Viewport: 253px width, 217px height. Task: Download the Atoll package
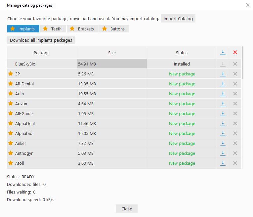tap(223, 163)
